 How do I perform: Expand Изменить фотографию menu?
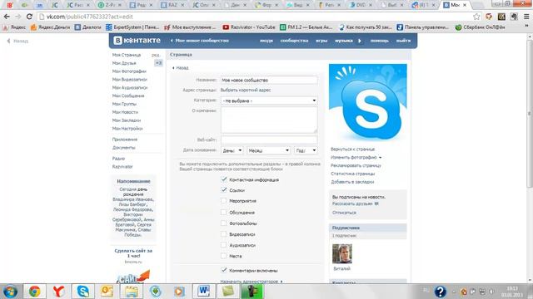[356, 157]
